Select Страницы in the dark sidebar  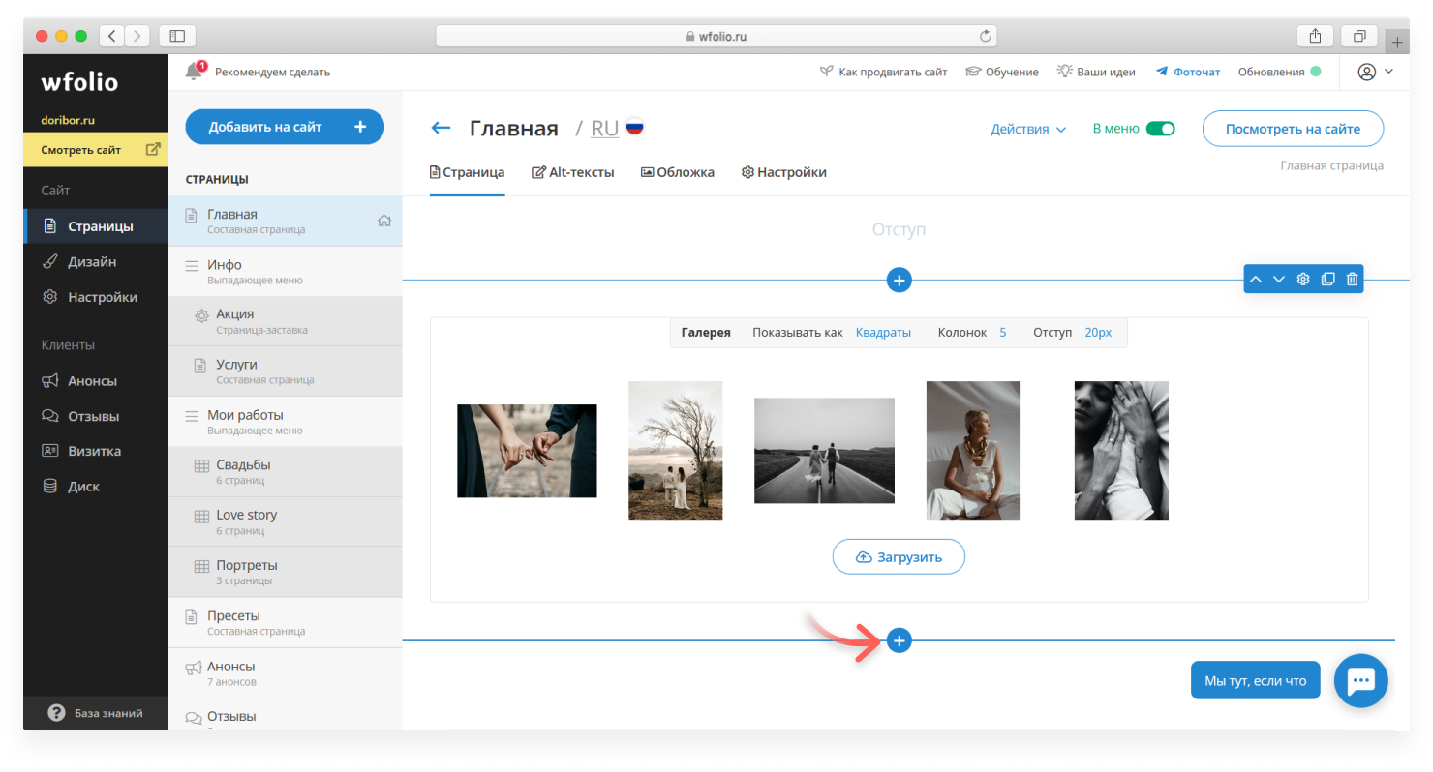coord(95,226)
